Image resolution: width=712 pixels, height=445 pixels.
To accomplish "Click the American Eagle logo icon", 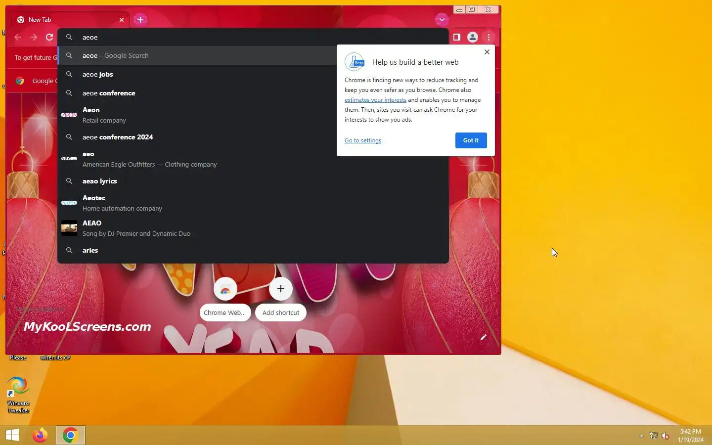I will 69,159.
